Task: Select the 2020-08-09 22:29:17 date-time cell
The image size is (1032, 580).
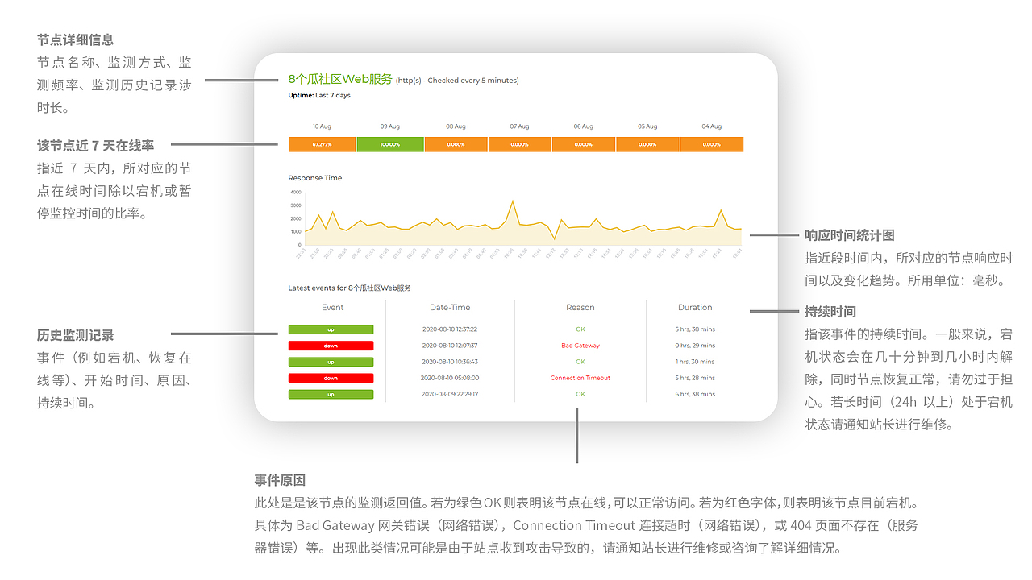Action: [x=450, y=394]
